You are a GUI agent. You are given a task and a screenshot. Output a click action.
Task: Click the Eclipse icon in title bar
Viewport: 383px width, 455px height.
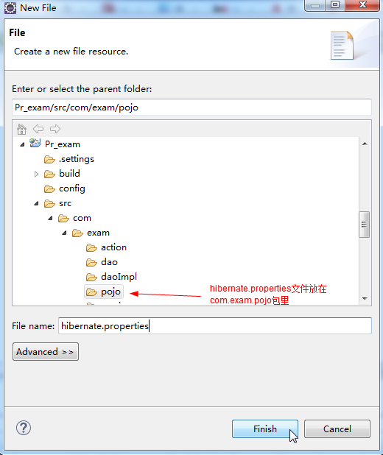(10, 7)
